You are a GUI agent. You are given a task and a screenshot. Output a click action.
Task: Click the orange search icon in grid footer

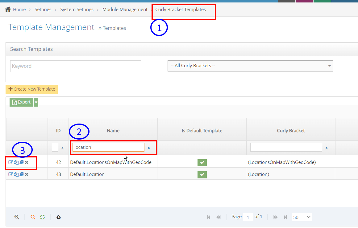point(33,217)
